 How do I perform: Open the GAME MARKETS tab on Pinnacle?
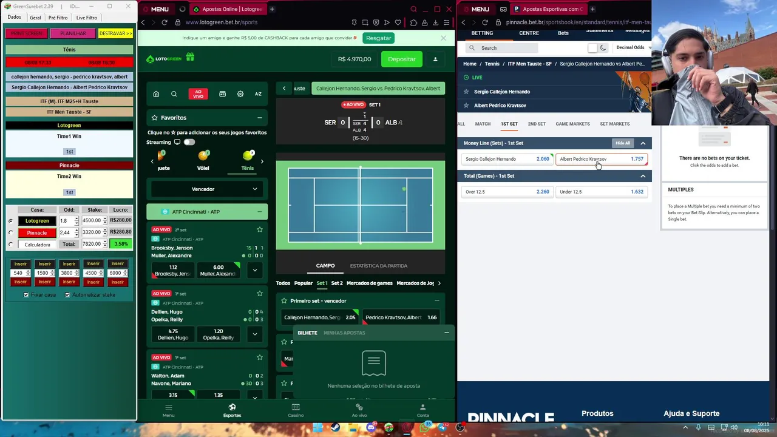(572, 124)
